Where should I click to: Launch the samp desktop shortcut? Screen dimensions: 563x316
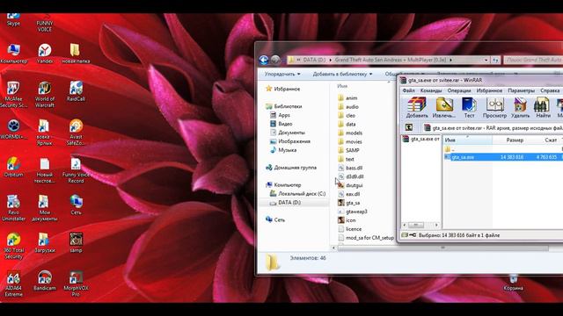[x=76, y=243]
